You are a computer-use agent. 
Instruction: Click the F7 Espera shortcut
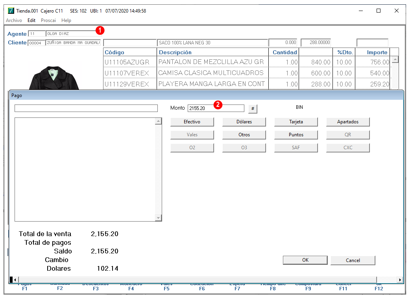[x=237, y=287]
